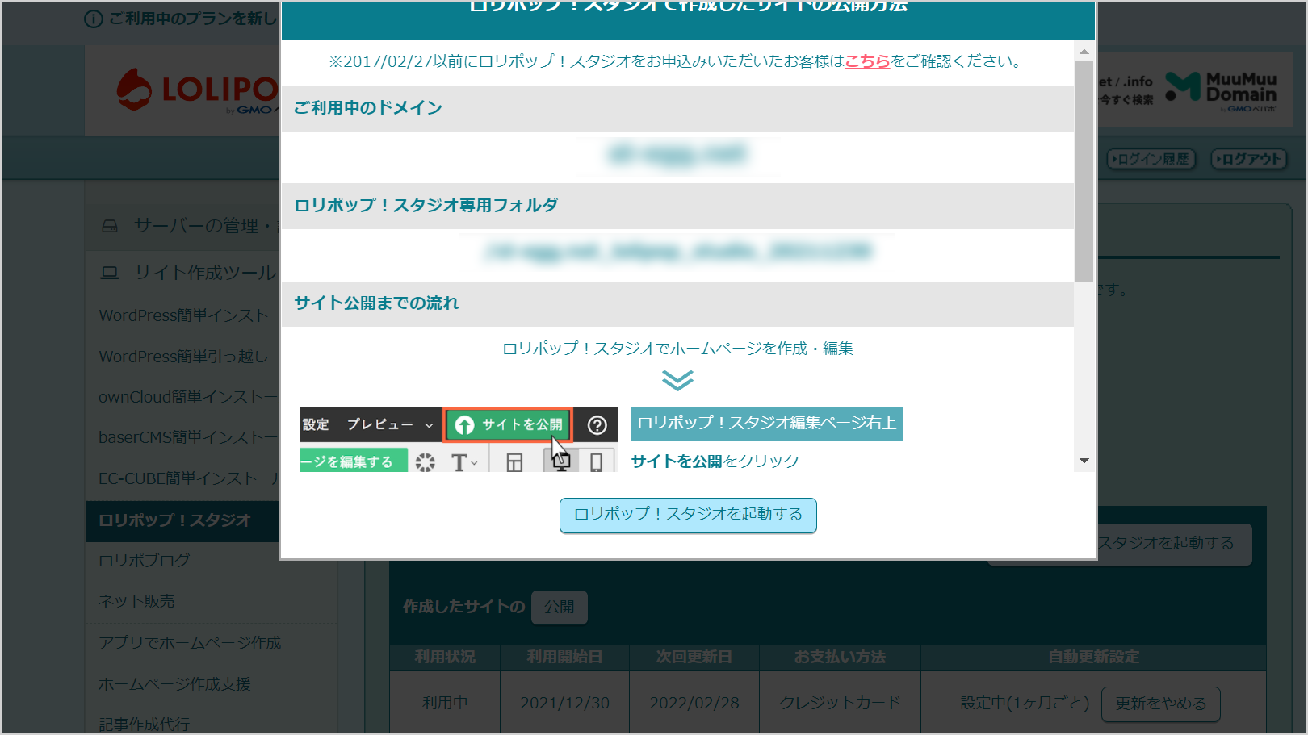The image size is (1308, 735).
Task: Select ロリポブログ in the sidebar
Action: [145, 560]
